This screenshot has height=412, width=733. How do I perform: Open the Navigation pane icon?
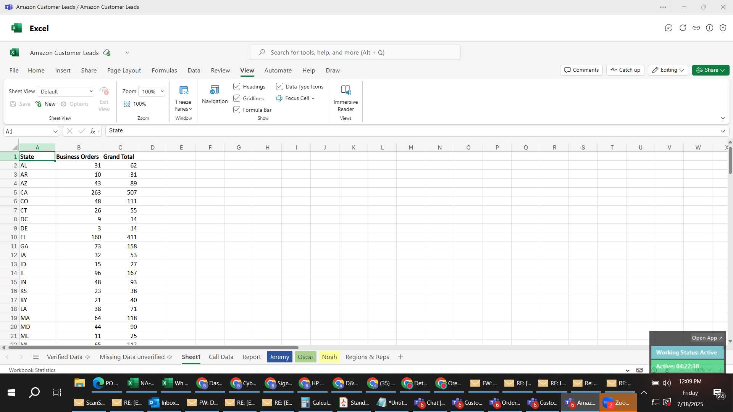coord(215,94)
